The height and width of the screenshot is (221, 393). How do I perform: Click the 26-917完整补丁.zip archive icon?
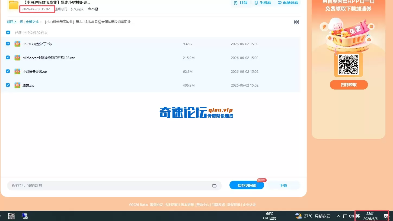point(17,44)
